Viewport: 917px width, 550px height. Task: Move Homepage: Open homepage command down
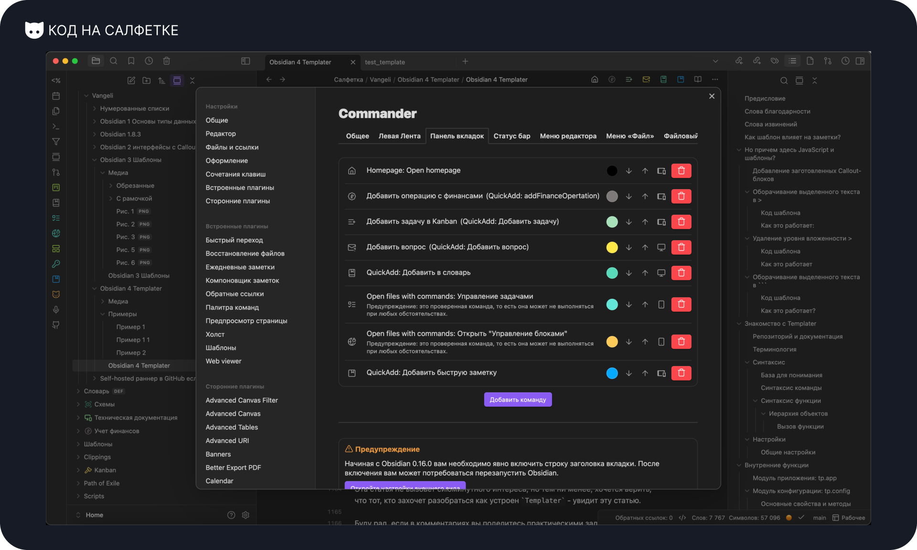(629, 171)
